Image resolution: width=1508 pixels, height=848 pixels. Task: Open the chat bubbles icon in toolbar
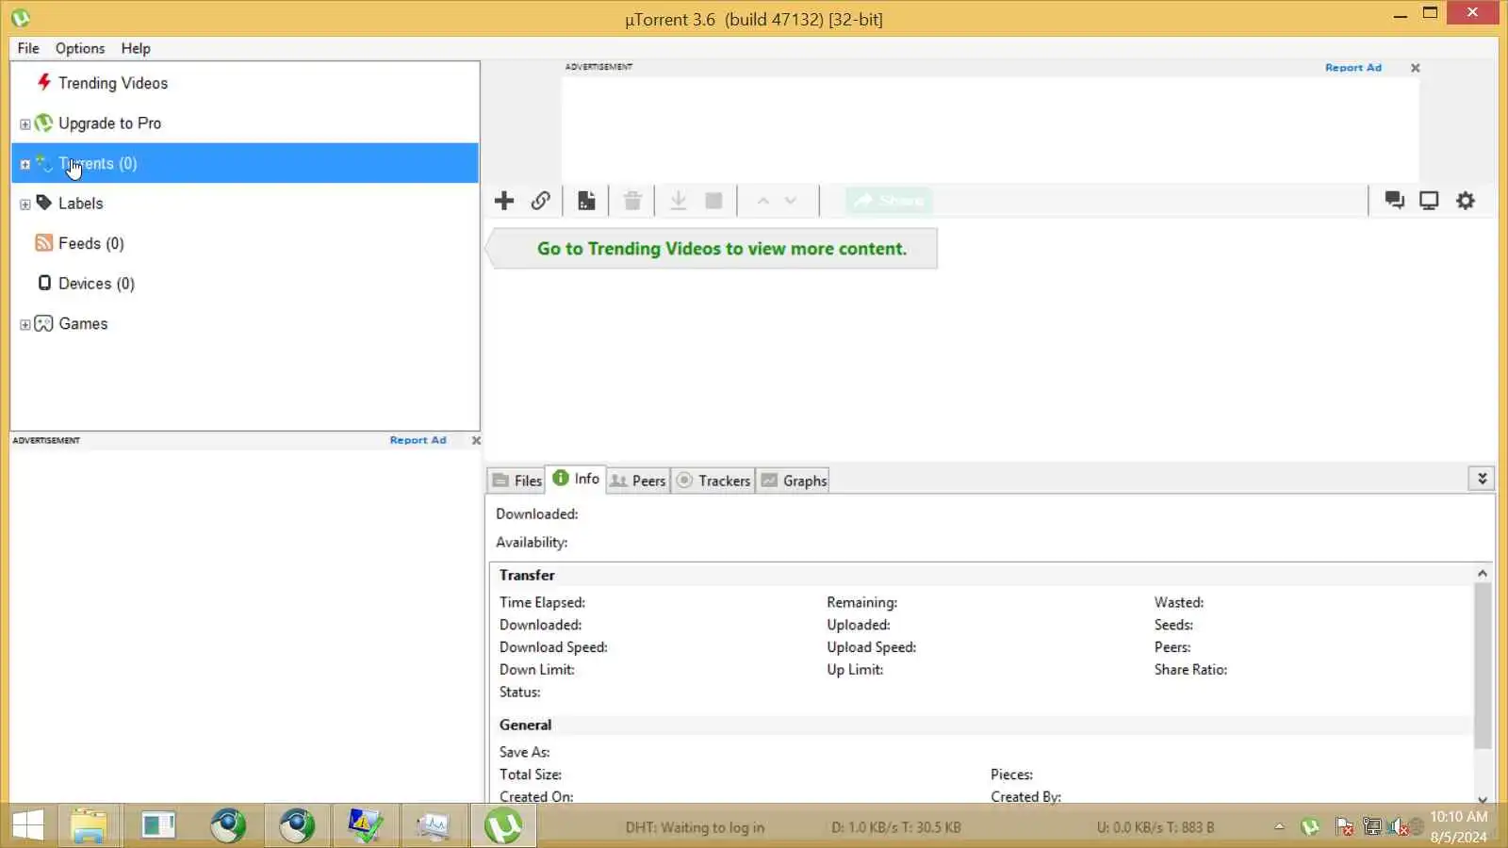tap(1394, 201)
